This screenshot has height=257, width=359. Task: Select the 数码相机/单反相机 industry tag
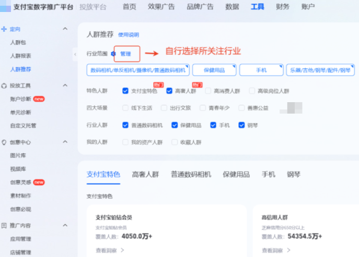(138, 70)
